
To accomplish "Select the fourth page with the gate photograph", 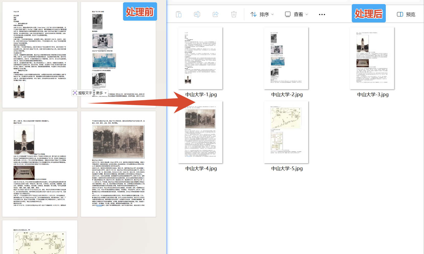I will (x=118, y=164).
